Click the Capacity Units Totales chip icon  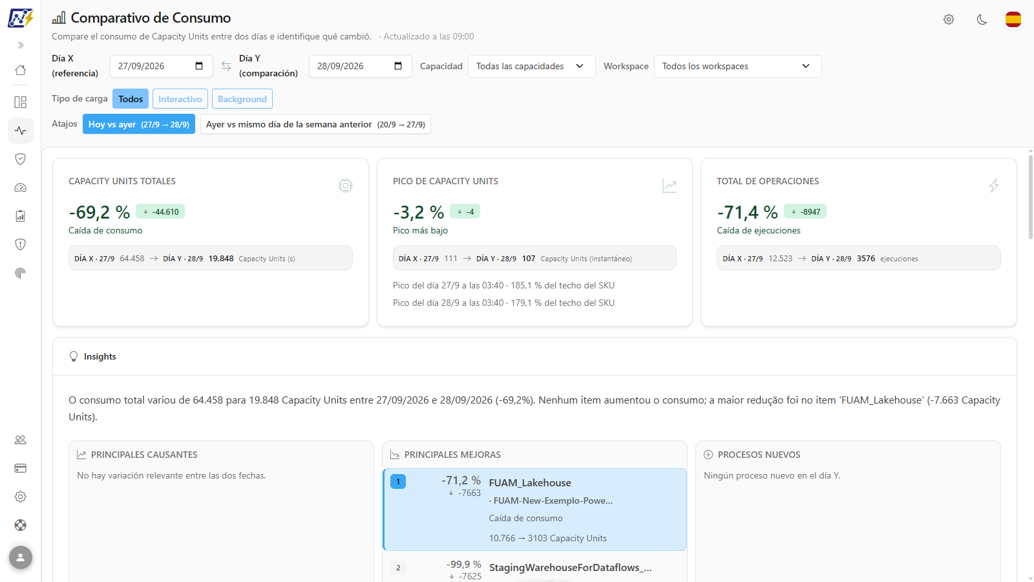(346, 186)
